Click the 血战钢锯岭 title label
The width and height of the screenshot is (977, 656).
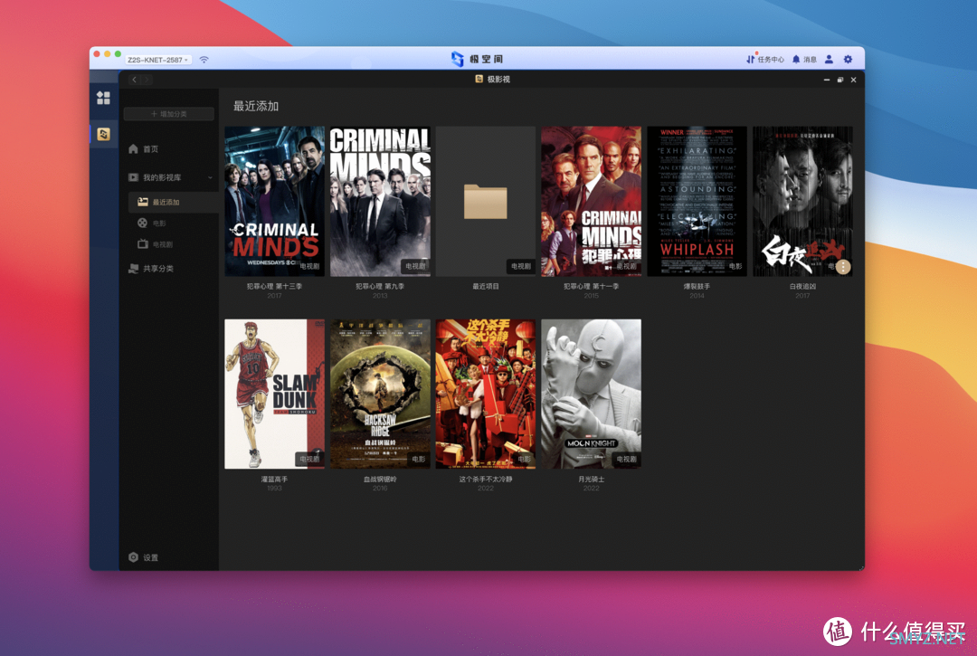coord(380,479)
